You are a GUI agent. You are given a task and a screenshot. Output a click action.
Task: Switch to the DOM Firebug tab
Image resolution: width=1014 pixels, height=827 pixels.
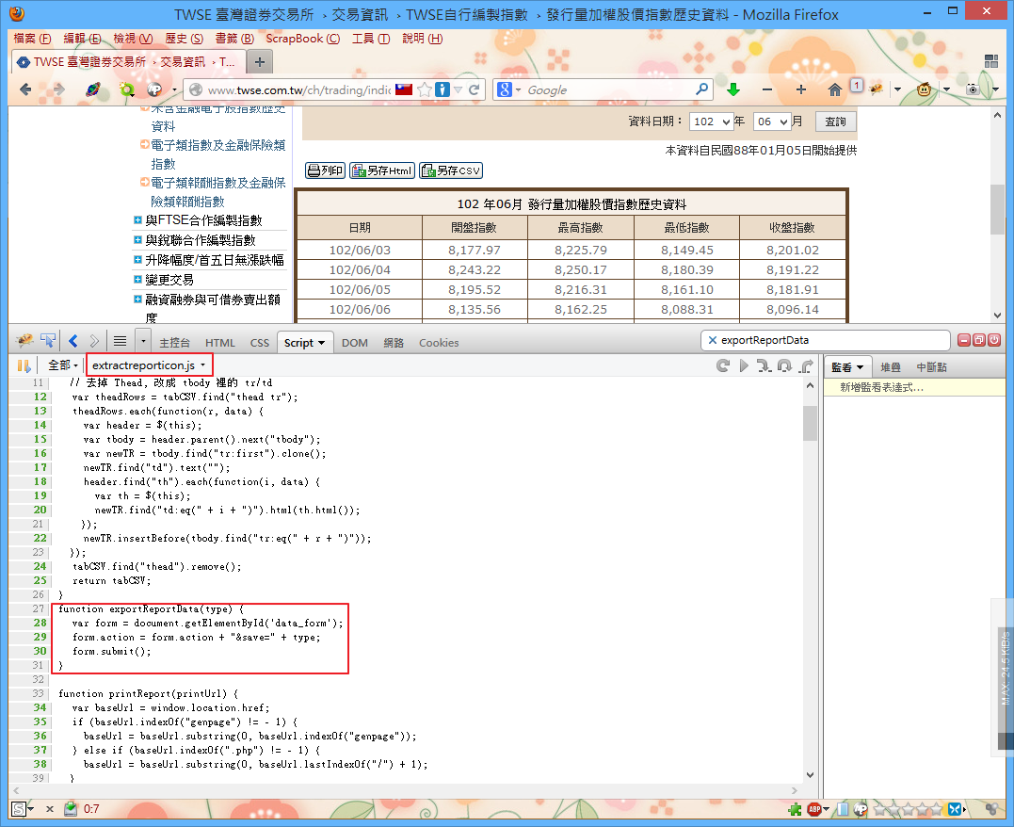click(x=354, y=343)
